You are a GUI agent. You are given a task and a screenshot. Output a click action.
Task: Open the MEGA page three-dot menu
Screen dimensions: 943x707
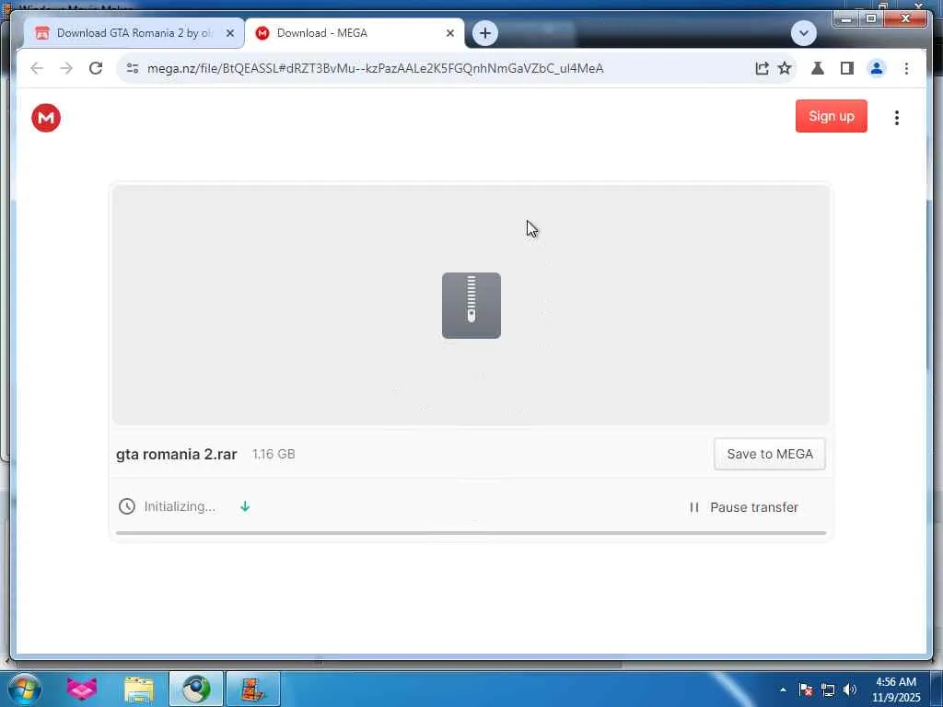pyautogui.click(x=896, y=118)
